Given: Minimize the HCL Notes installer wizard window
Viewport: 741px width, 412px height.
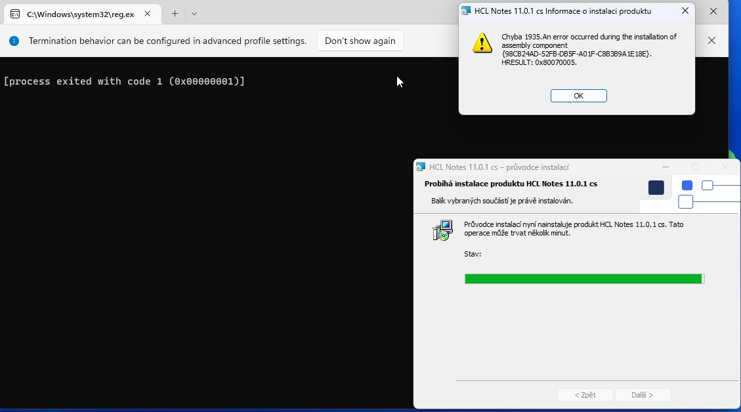Looking at the screenshot, I should point(666,167).
